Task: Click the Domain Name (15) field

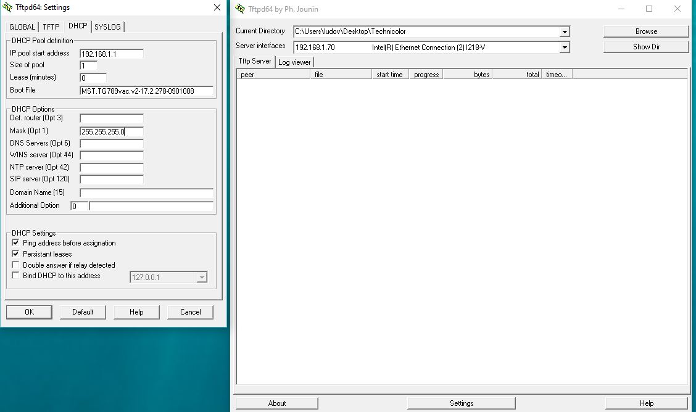Action: [146, 193]
